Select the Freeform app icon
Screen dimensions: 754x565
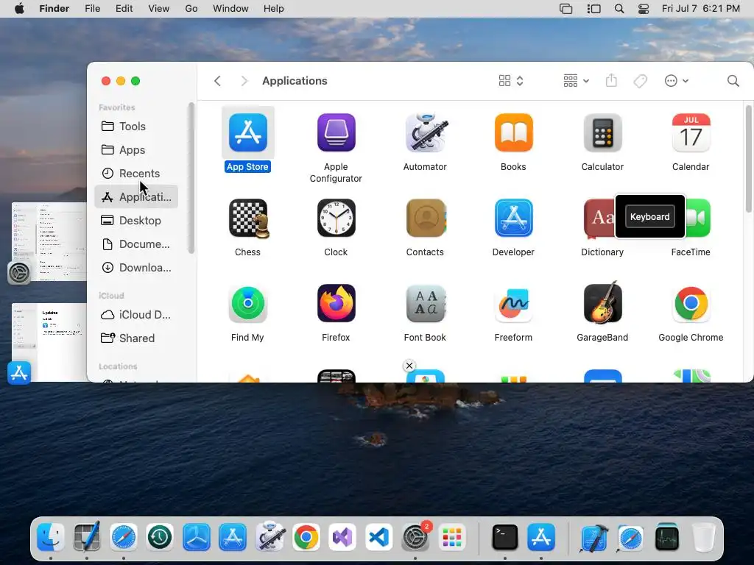[513, 304]
